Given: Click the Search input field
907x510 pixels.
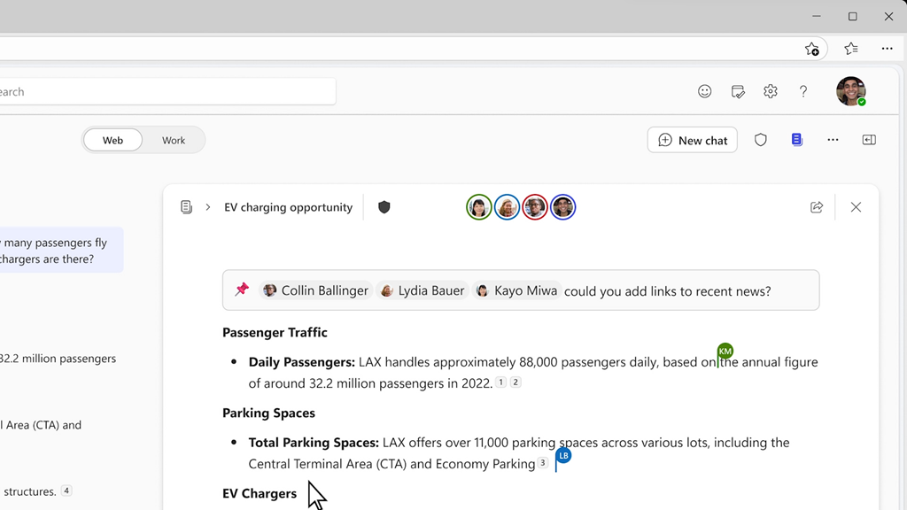Looking at the screenshot, I should pos(168,91).
